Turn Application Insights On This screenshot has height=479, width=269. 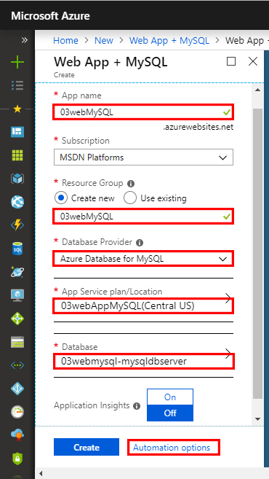[170, 397]
